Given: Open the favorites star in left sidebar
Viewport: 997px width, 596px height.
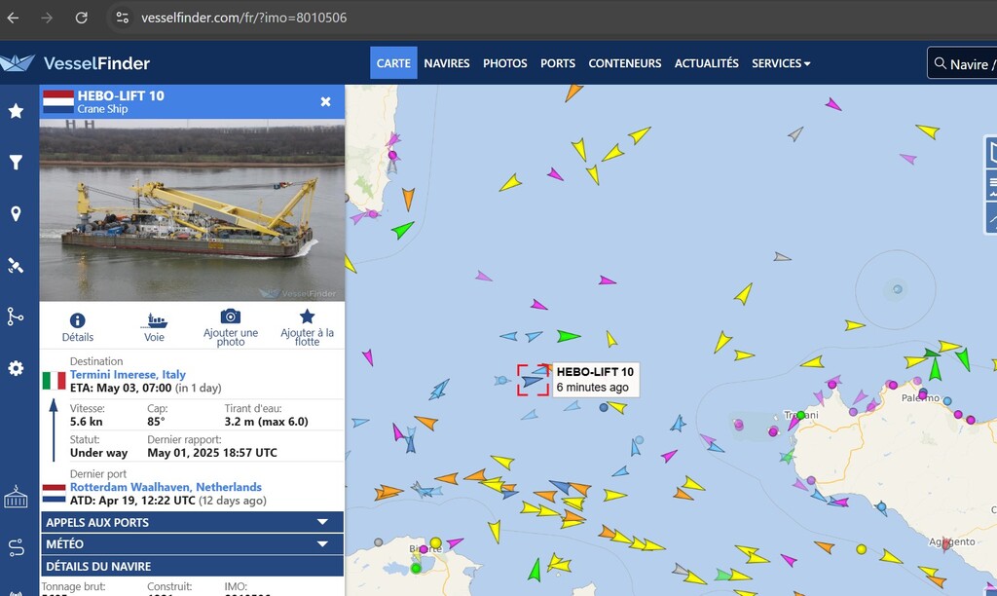Looking at the screenshot, I should coord(16,111).
